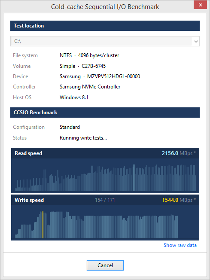
Task: Click the window title Cold-cache Sequential I/O Benchmark
Action: point(105,7)
